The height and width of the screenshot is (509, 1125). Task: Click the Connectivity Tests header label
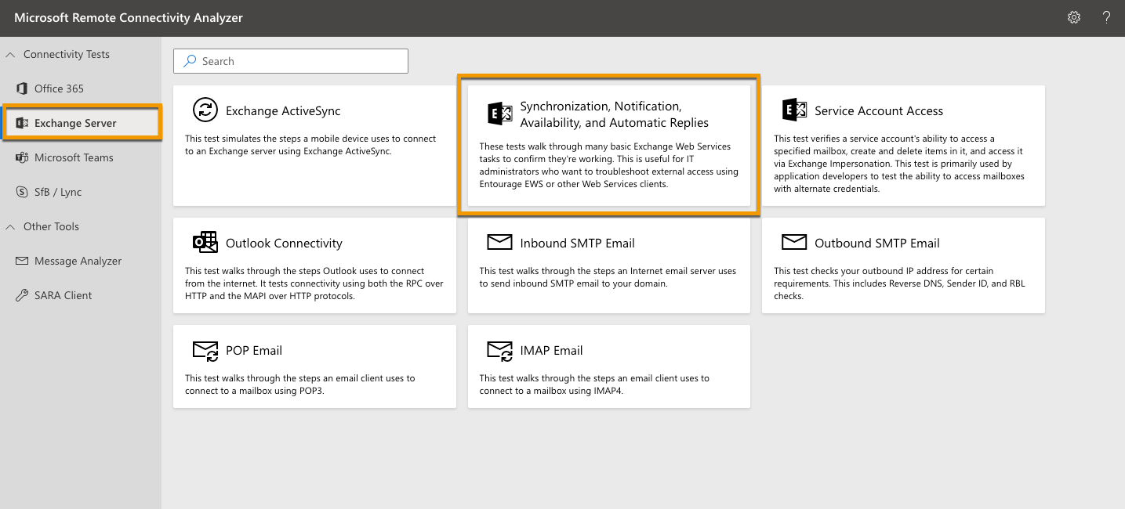point(67,54)
